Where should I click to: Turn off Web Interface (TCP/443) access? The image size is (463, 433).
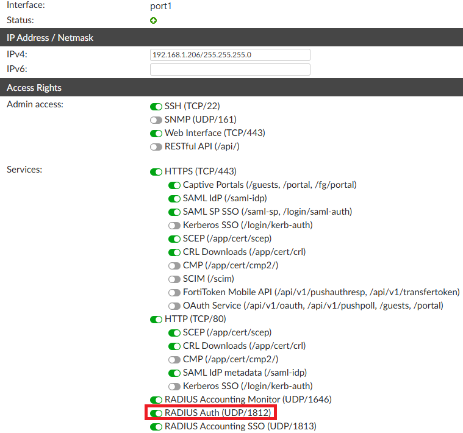(156, 134)
